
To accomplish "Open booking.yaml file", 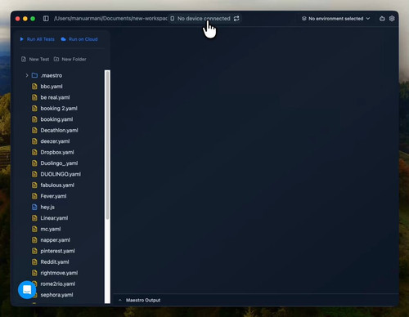I will (56, 119).
